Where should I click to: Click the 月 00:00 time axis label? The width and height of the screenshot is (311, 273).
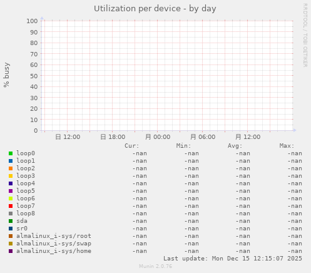click(x=158, y=137)
